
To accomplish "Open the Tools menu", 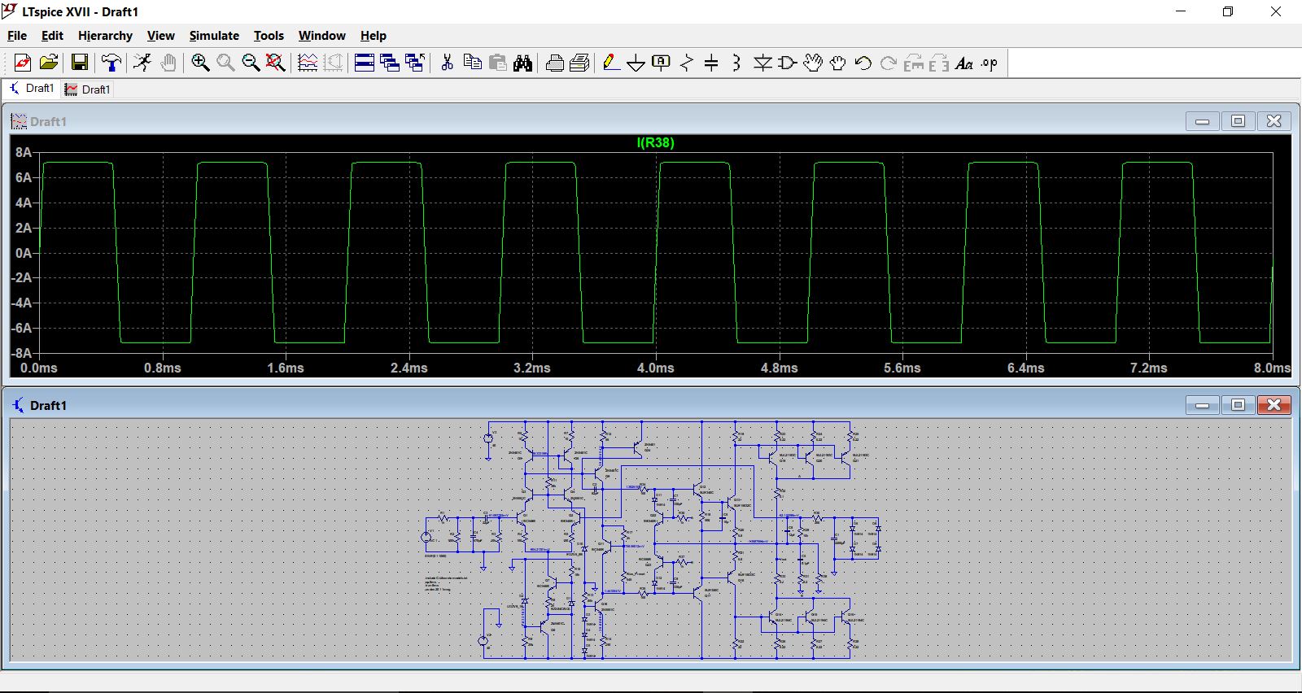I will [269, 36].
